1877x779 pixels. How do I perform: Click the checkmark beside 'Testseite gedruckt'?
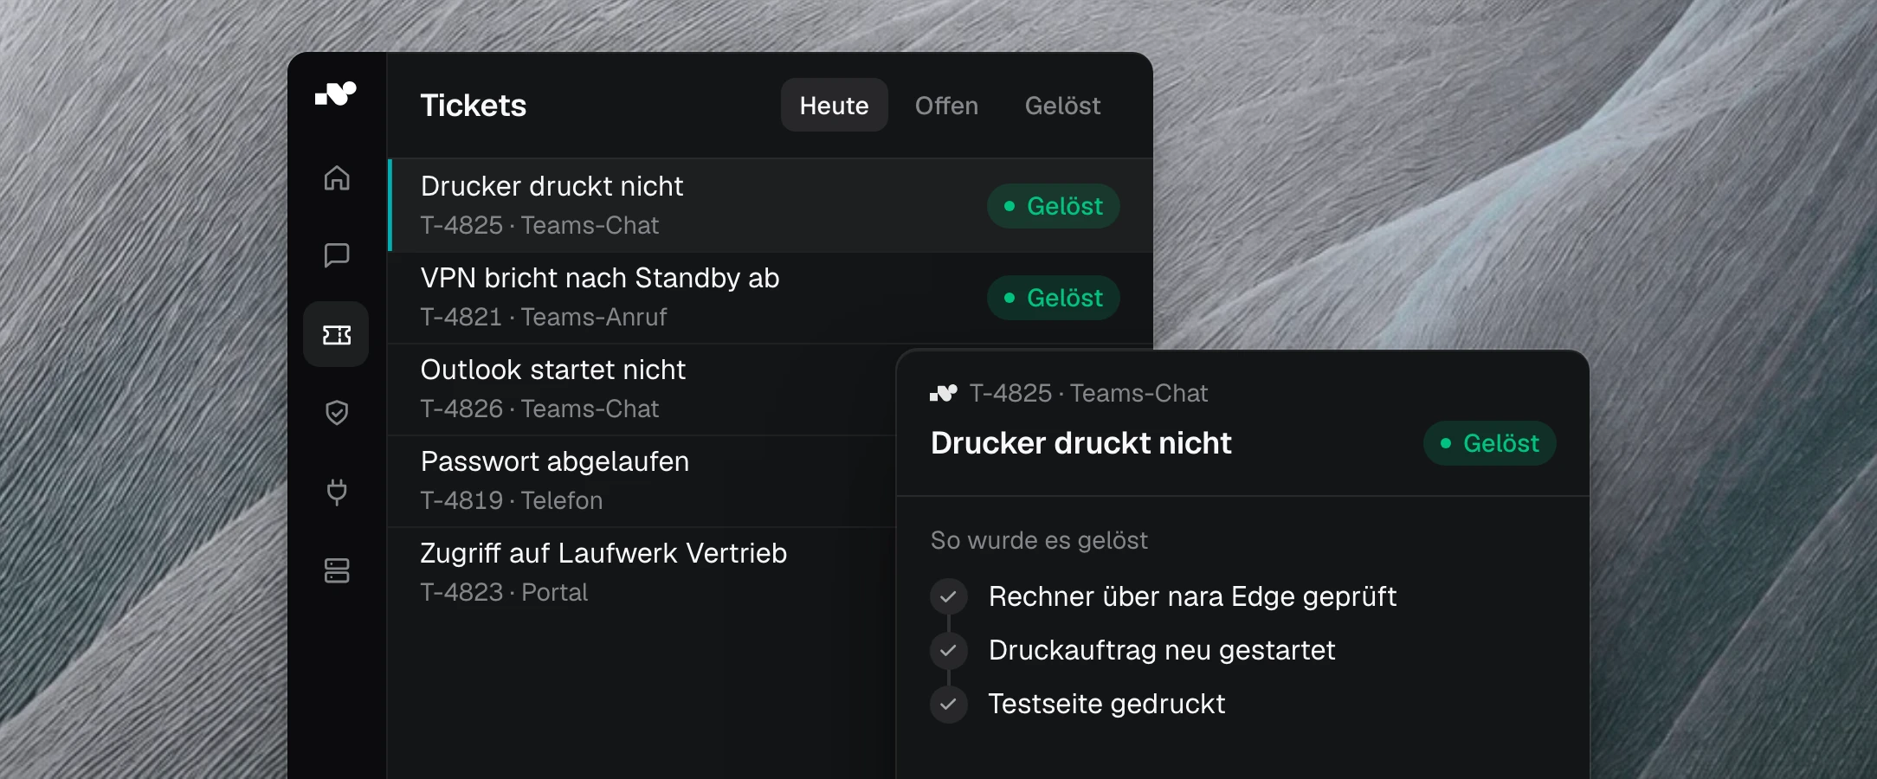[949, 704]
